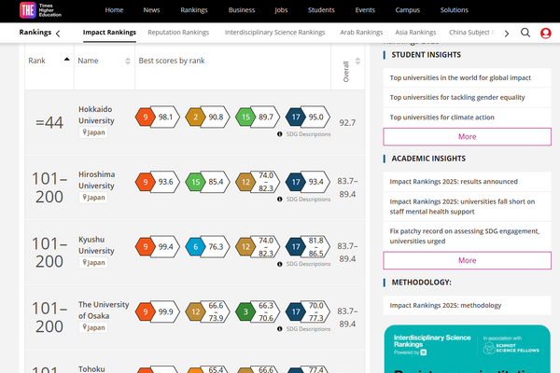
Task: Open the Times Higher Education logo
Action: [x=40, y=10]
